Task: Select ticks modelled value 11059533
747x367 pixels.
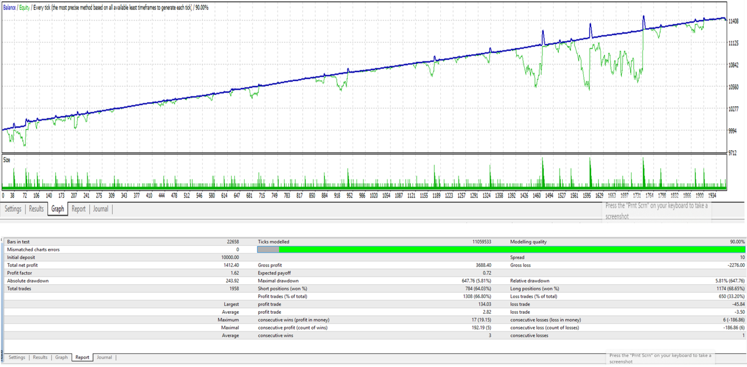Action: 482,242
